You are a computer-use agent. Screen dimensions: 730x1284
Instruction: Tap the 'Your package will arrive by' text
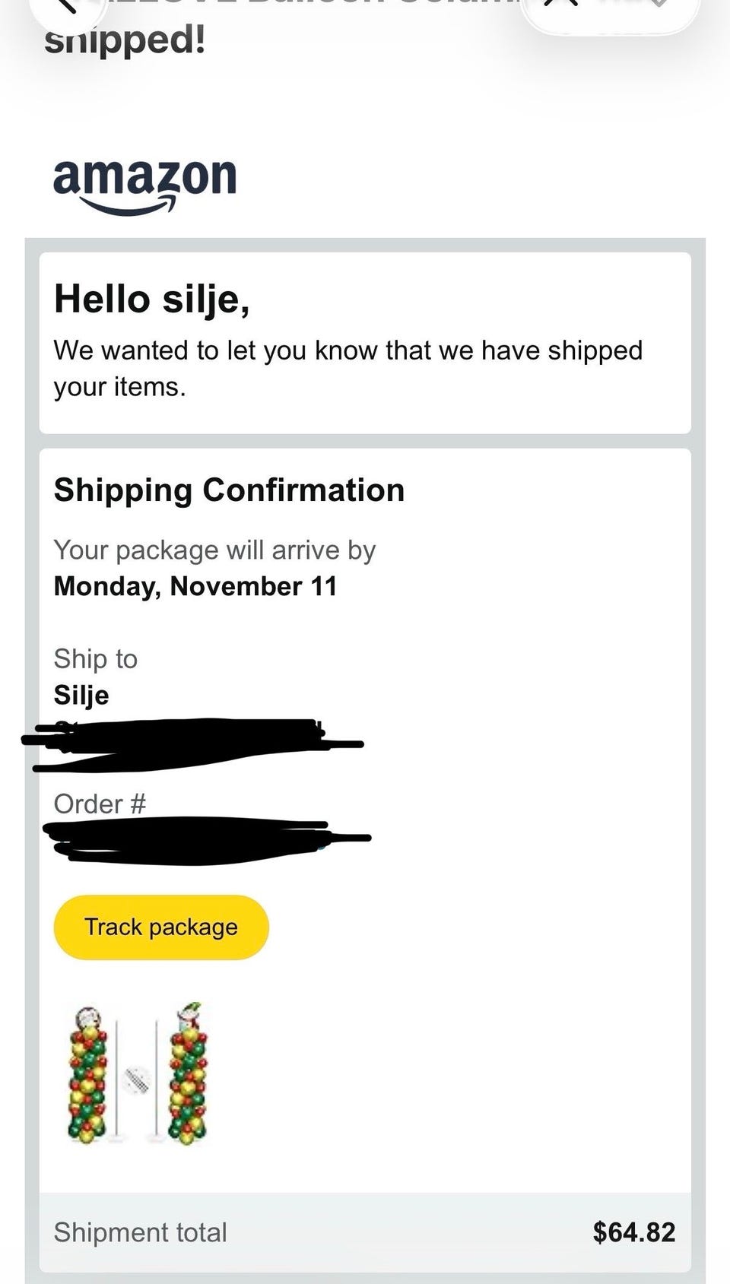coord(214,550)
